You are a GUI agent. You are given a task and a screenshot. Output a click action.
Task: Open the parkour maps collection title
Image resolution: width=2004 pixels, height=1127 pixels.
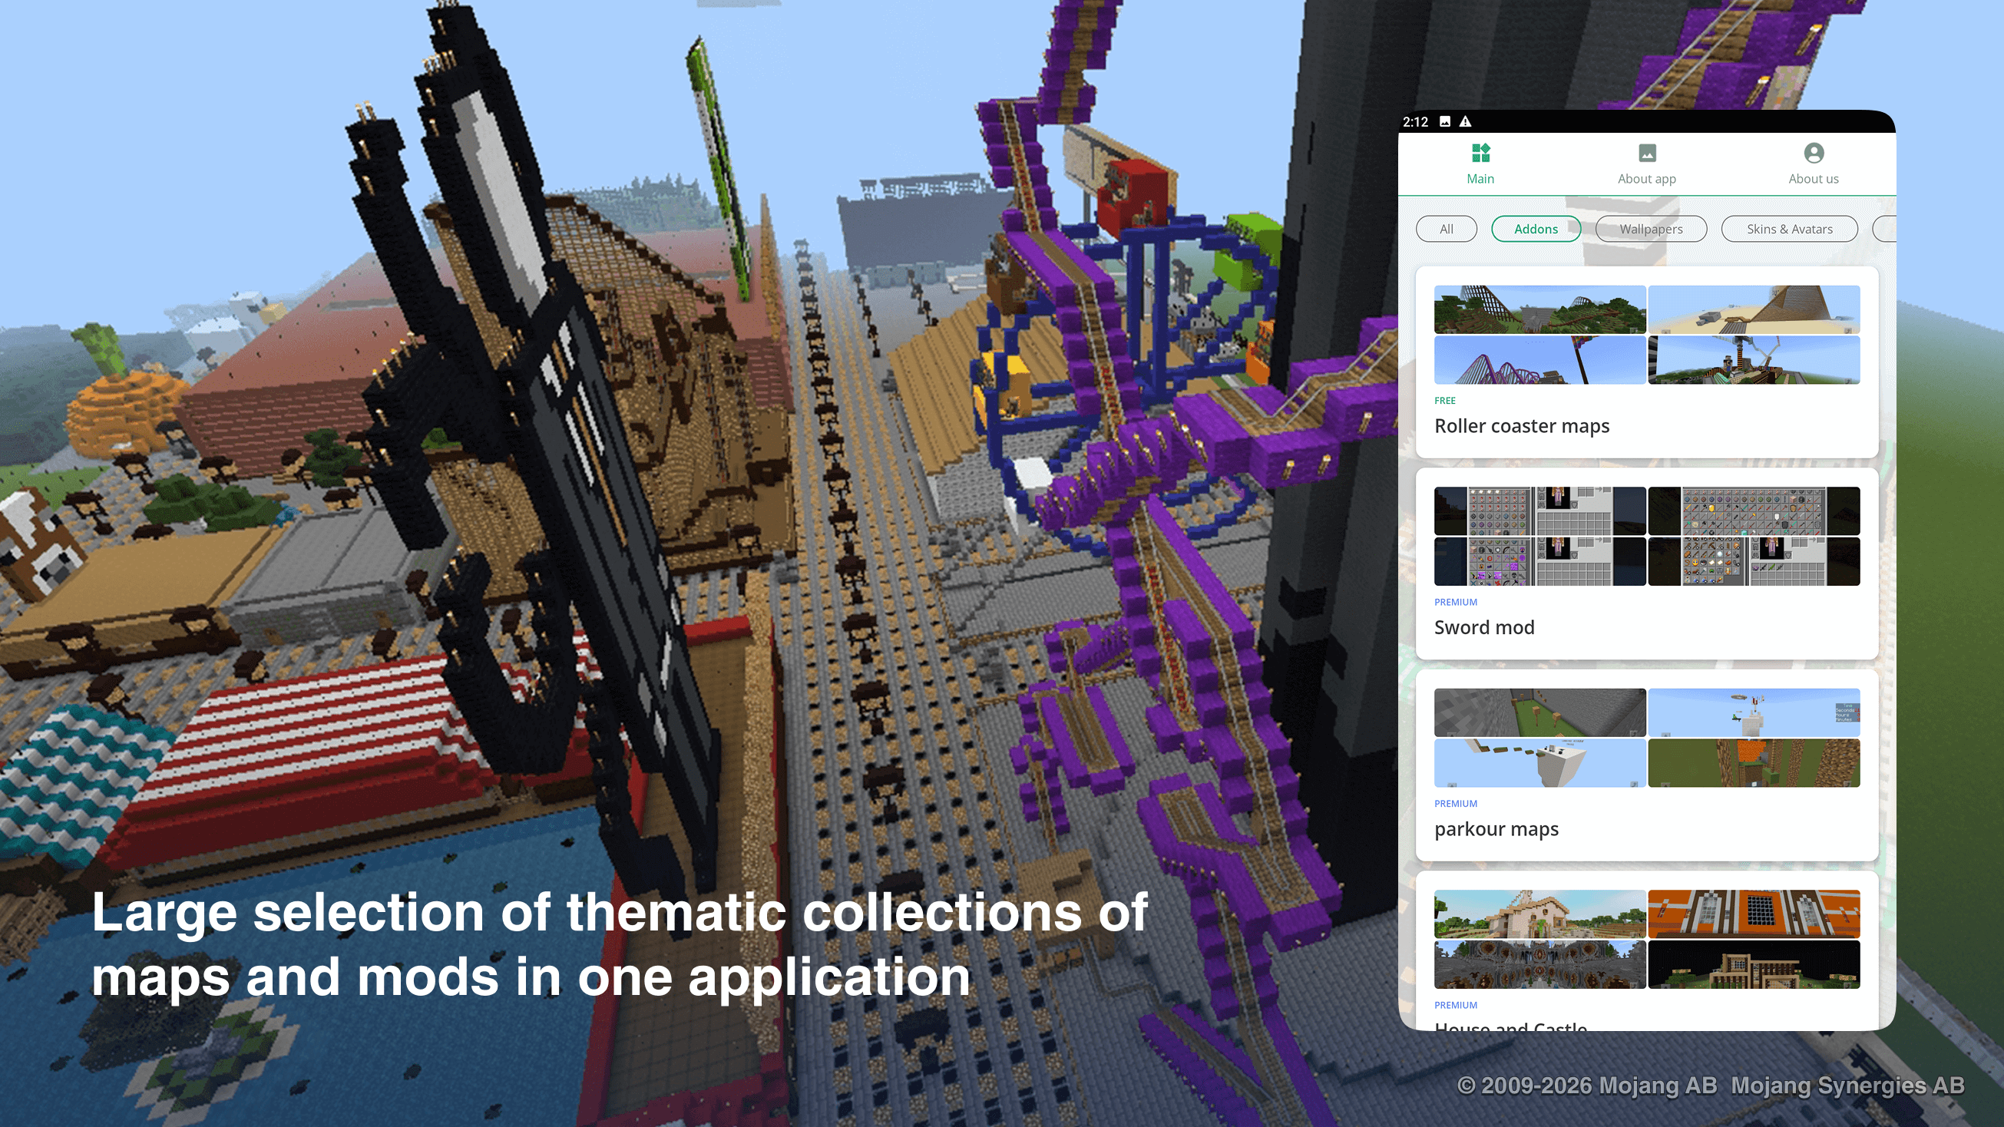coord(1496,829)
